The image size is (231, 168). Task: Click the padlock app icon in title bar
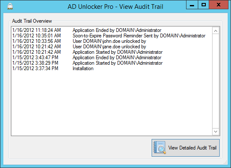click(x=10, y=6)
